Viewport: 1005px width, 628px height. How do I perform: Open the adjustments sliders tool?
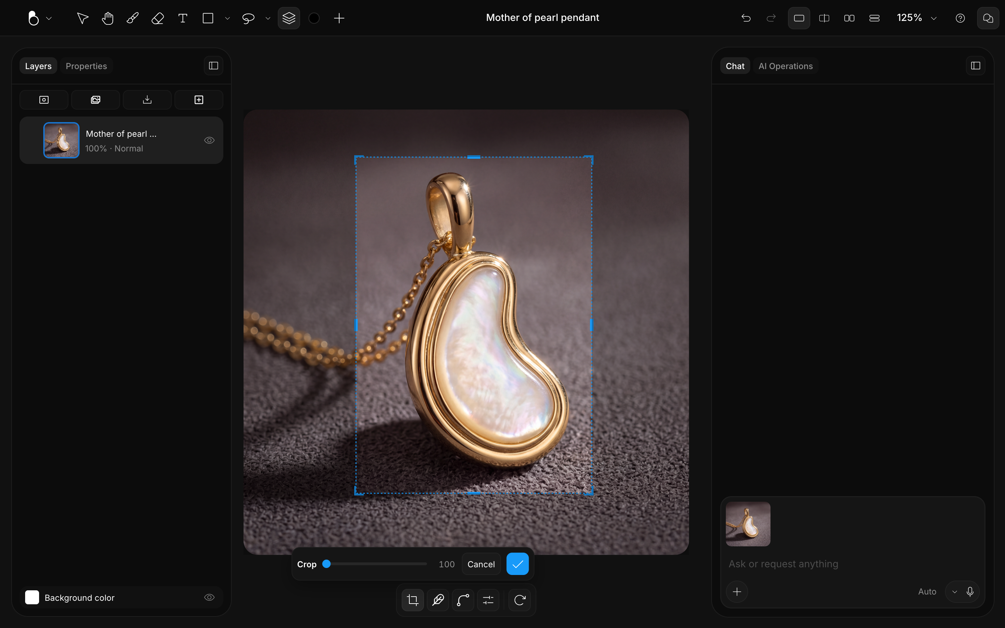coord(489,600)
